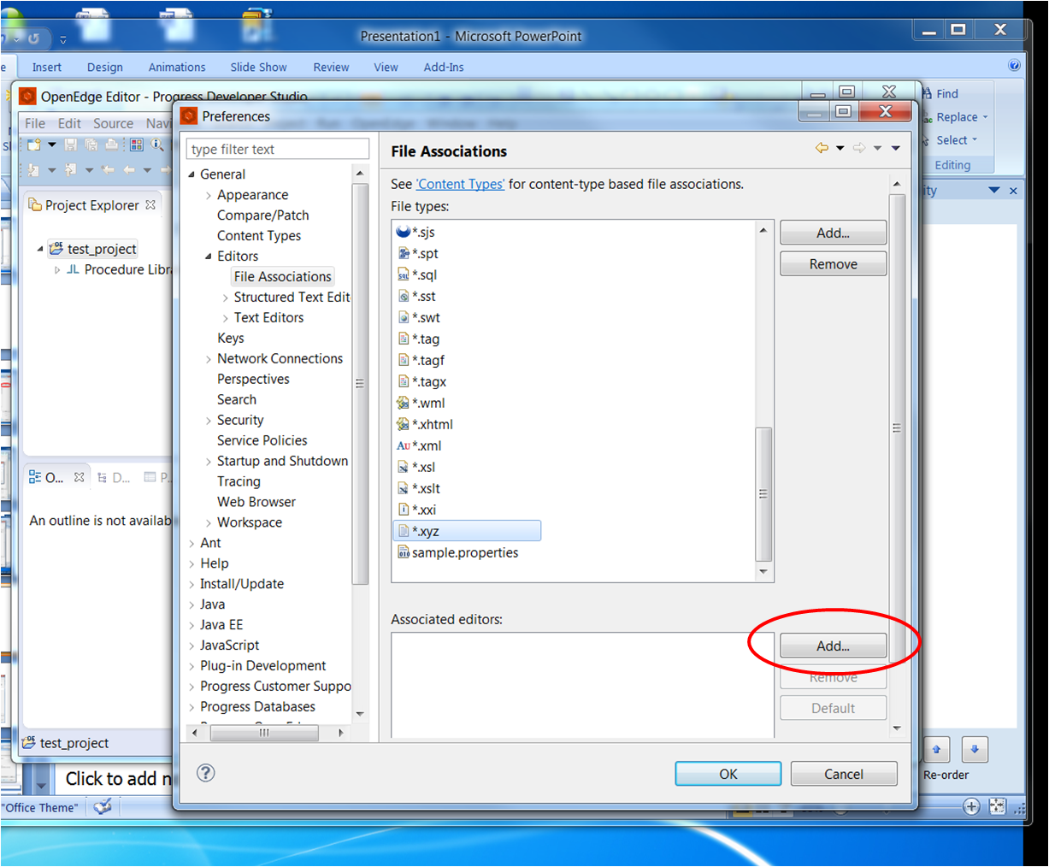Select sample.properties in file types
This screenshot has width=1049, height=867.
pyautogui.click(x=457, y=552)
